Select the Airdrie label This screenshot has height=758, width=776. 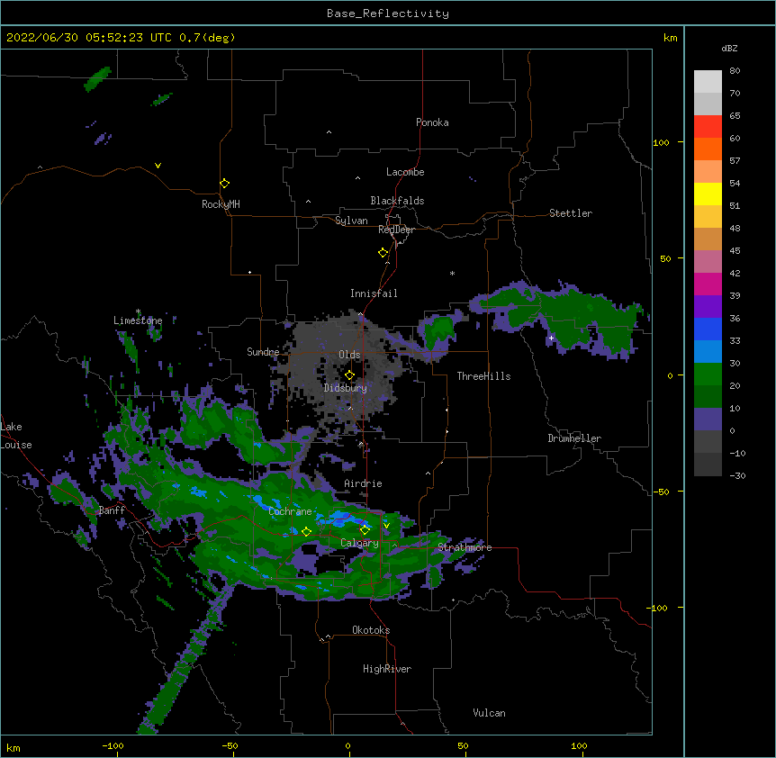point(364,483)
